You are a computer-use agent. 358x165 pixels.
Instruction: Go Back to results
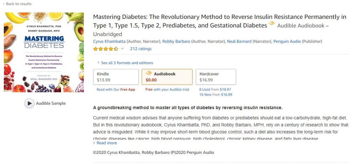17,4
